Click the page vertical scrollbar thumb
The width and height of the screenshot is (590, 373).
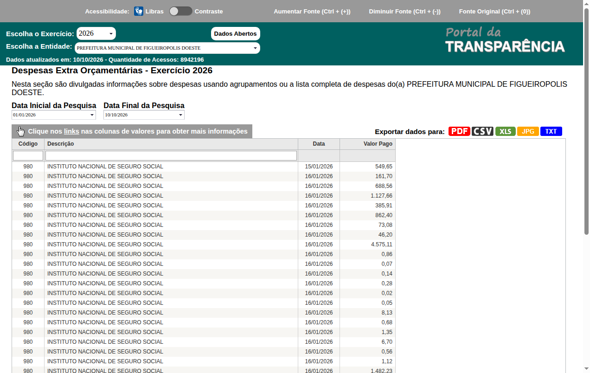coord(586,121)
